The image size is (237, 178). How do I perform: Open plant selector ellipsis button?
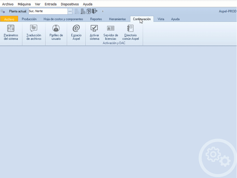point(70,11)
